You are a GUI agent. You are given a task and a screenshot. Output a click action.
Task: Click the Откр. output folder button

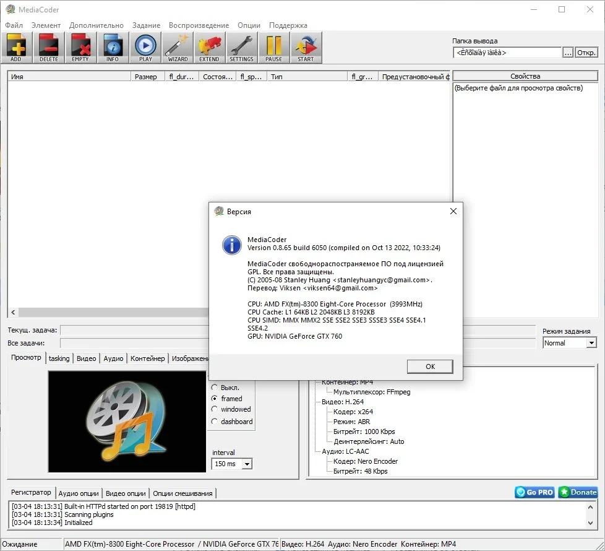[x=586, y=53]
